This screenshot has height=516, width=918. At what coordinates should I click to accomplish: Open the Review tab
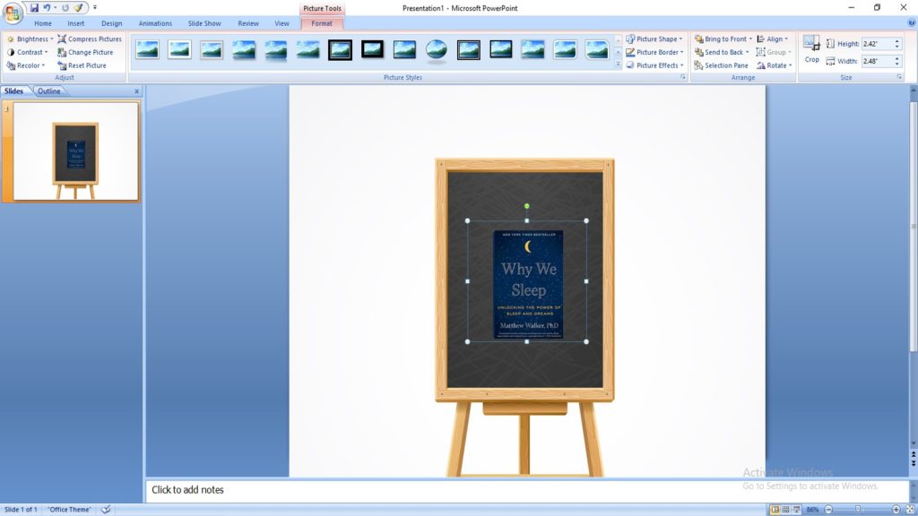pyautogui.click(x=248, y=23)
